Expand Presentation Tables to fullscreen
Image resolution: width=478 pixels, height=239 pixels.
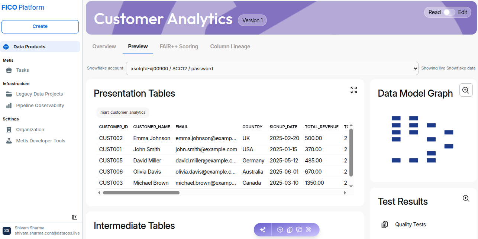coord(354,90)
